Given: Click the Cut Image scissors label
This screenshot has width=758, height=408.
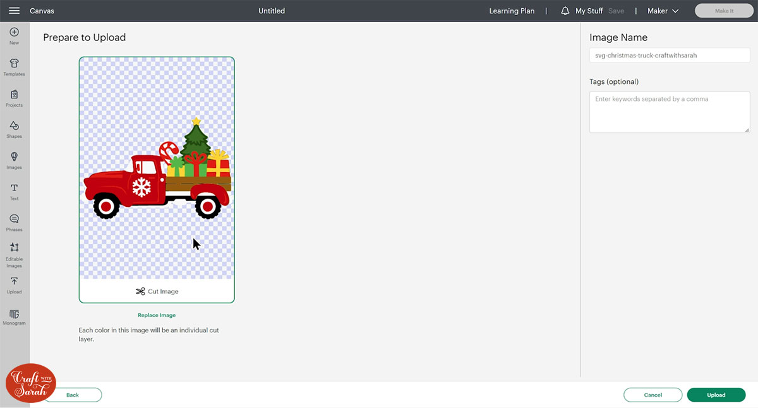Looking at the screenshot, I should 157,291.
